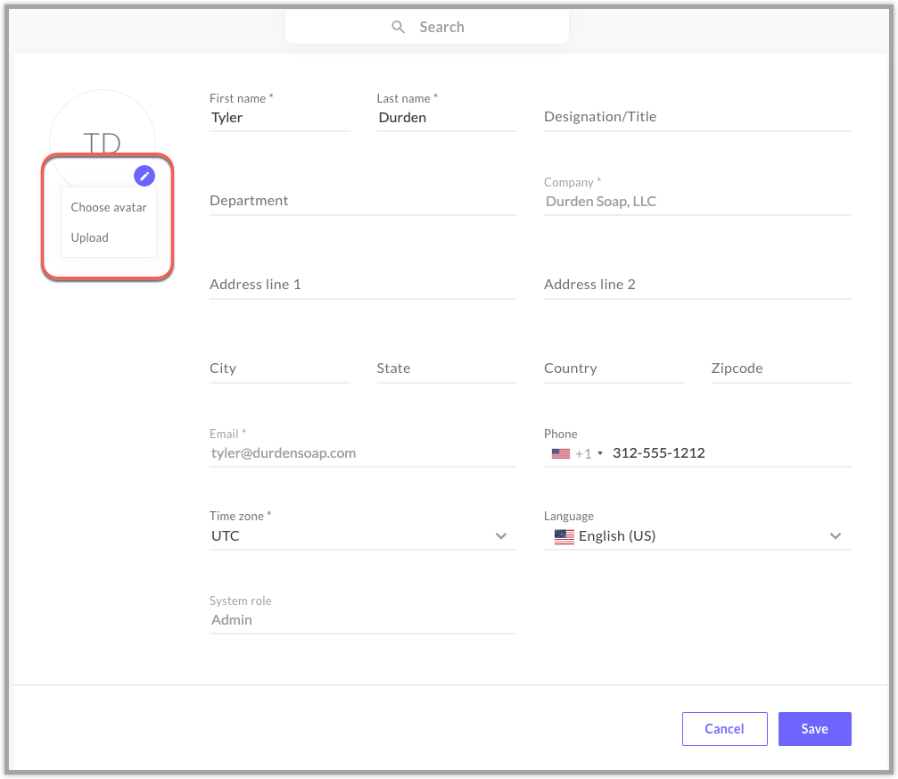Click the US flag beside the phone number
The width and height of the screenshot is (898, 779).
[x=560, y=452]
